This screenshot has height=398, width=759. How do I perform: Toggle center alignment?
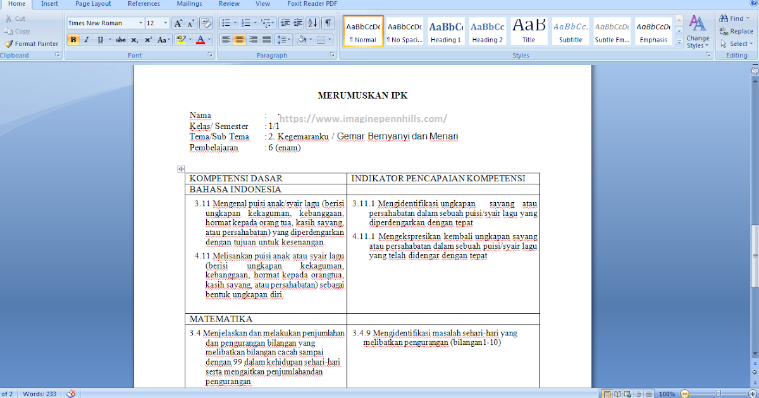[x=240, y=40]
